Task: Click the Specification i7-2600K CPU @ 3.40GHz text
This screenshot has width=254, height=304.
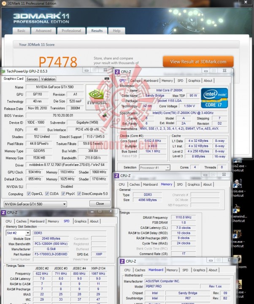Action: (x=183, y=113)
